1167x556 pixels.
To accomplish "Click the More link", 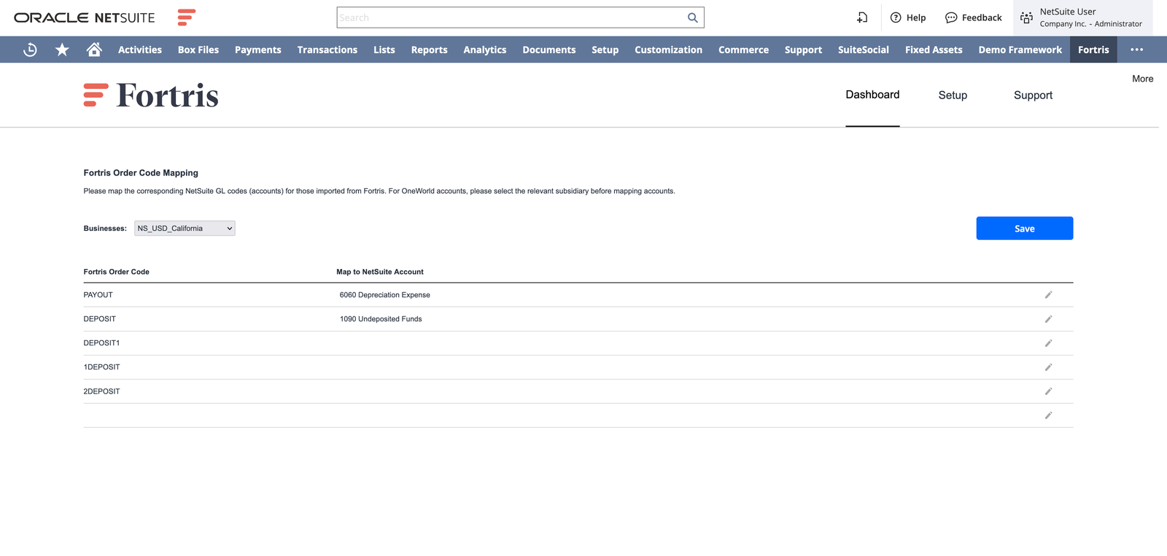I will [x=1143, y=79].
